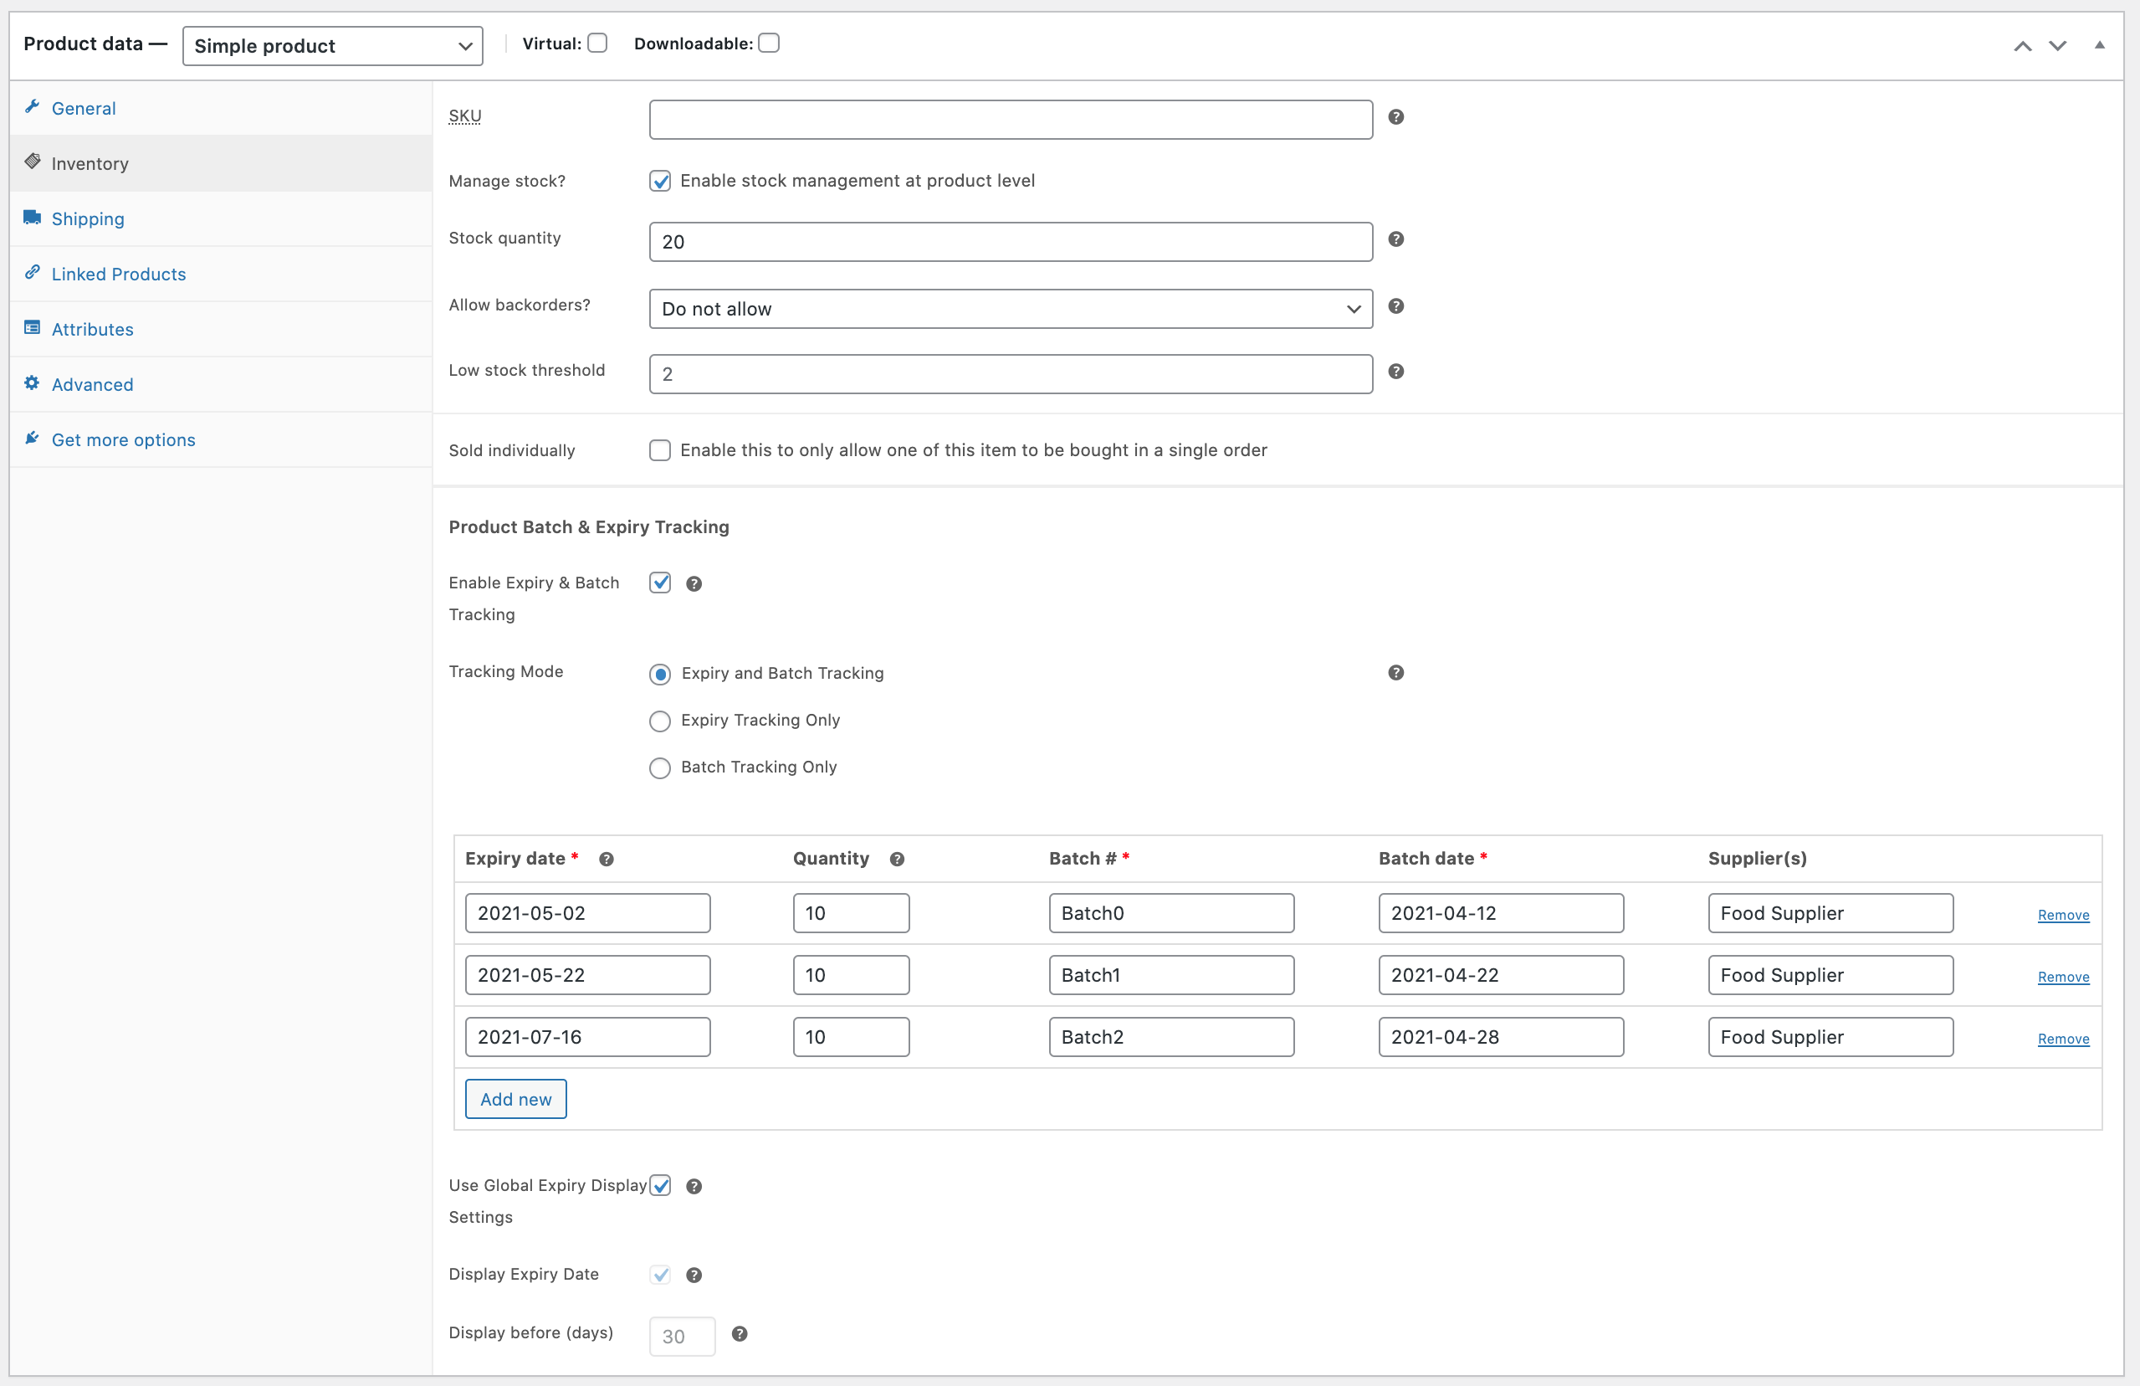Click the truck icon beside Shipping

click(33, 218)
